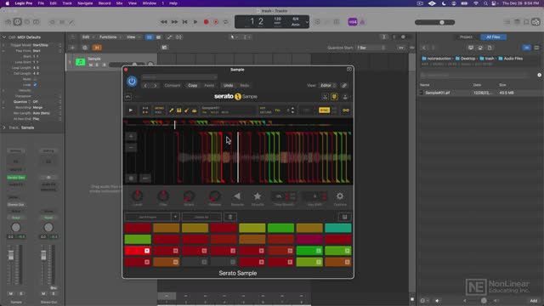This screenshot has height=306, width=544.
Task: Open the Record menu
Action: (105, 3)
